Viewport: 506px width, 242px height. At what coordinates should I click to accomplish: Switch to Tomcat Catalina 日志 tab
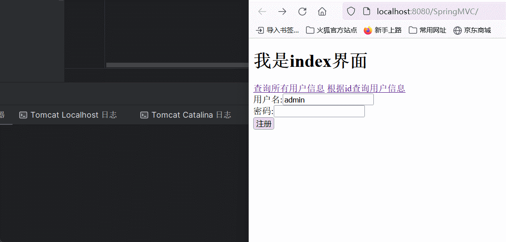[185, 115]
